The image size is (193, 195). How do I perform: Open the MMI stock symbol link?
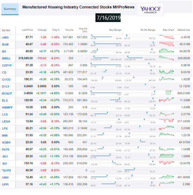click(5, 135)
